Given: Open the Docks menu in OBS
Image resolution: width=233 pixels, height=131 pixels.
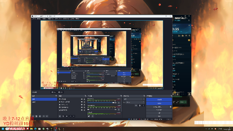Looking at the screenshot, I should coord(50,19).
